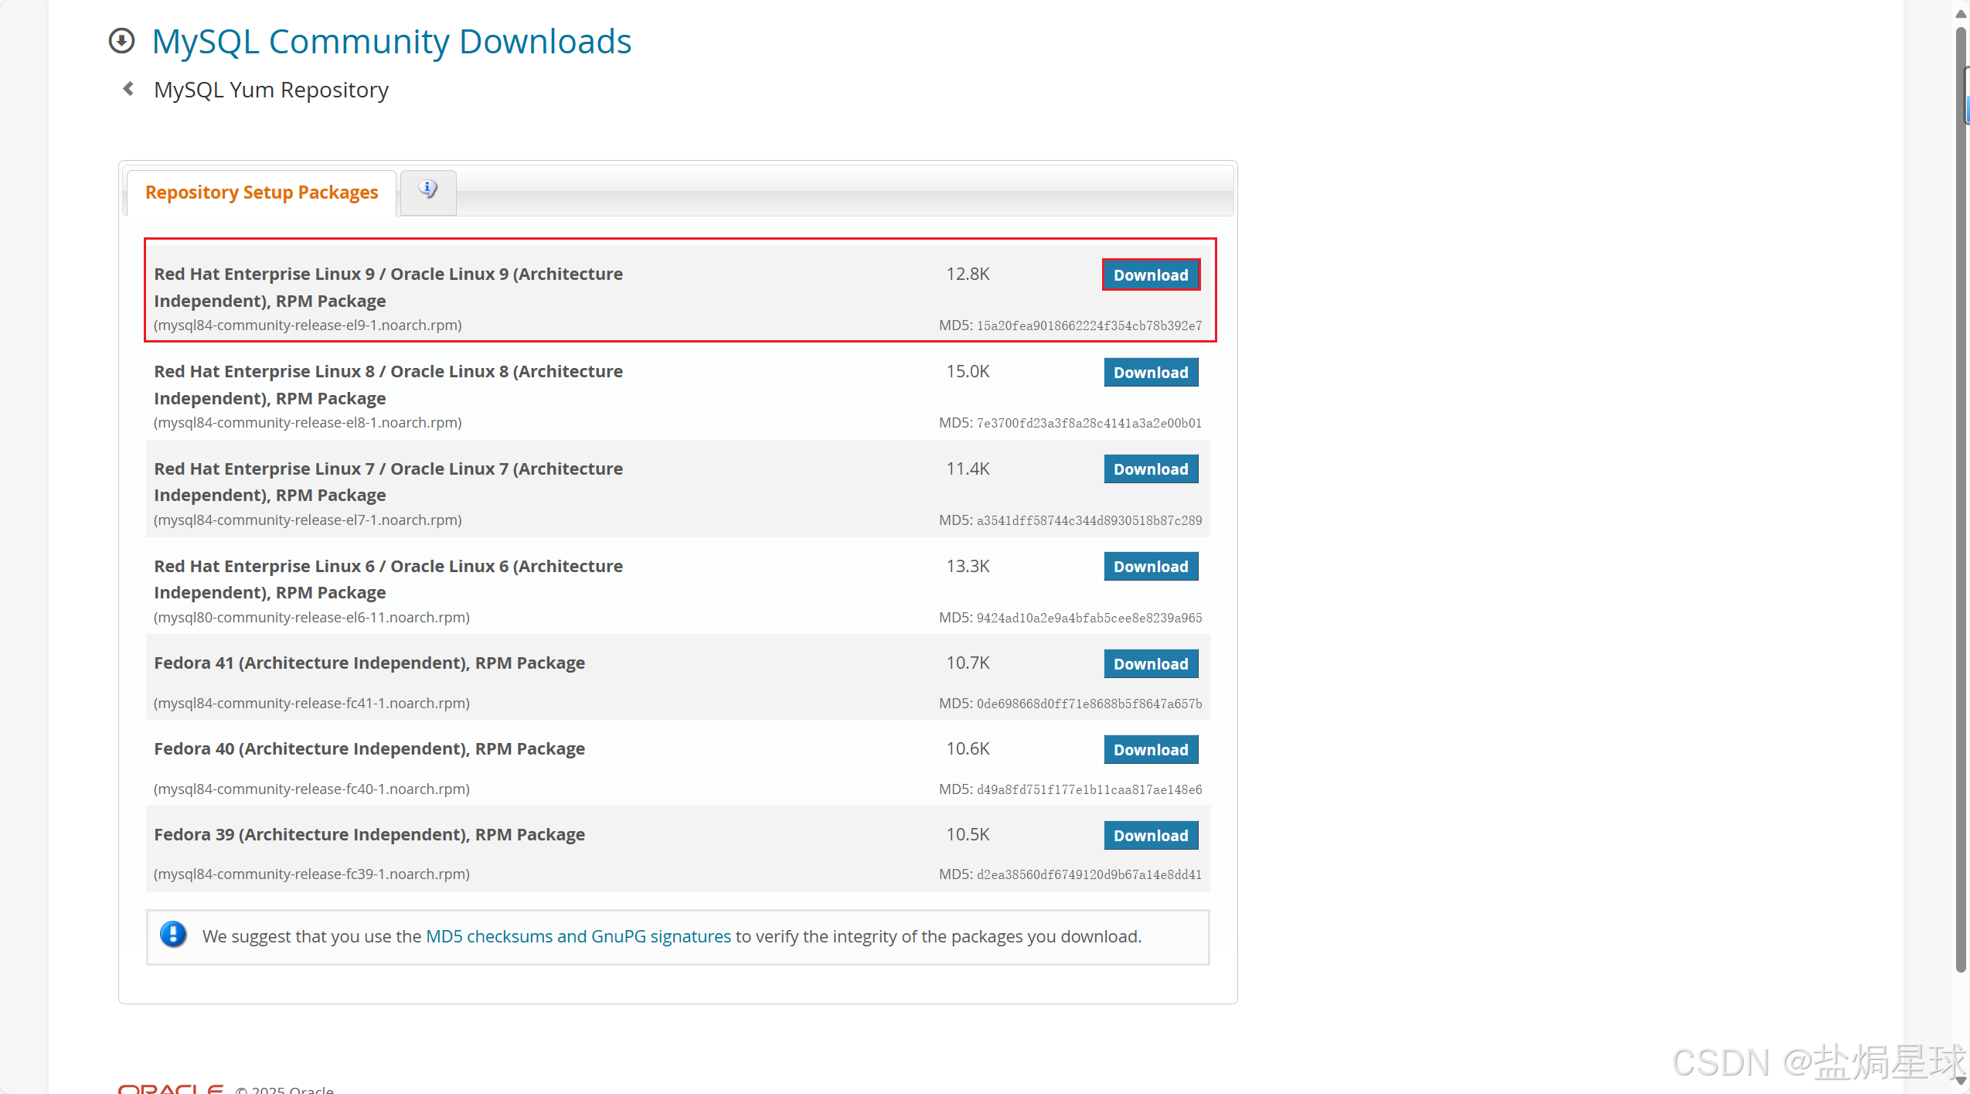Image resolution: width=1970 pixels, height=1094 pixels.
Task: Click the 12.8K file size value
Action: point(968,274)
